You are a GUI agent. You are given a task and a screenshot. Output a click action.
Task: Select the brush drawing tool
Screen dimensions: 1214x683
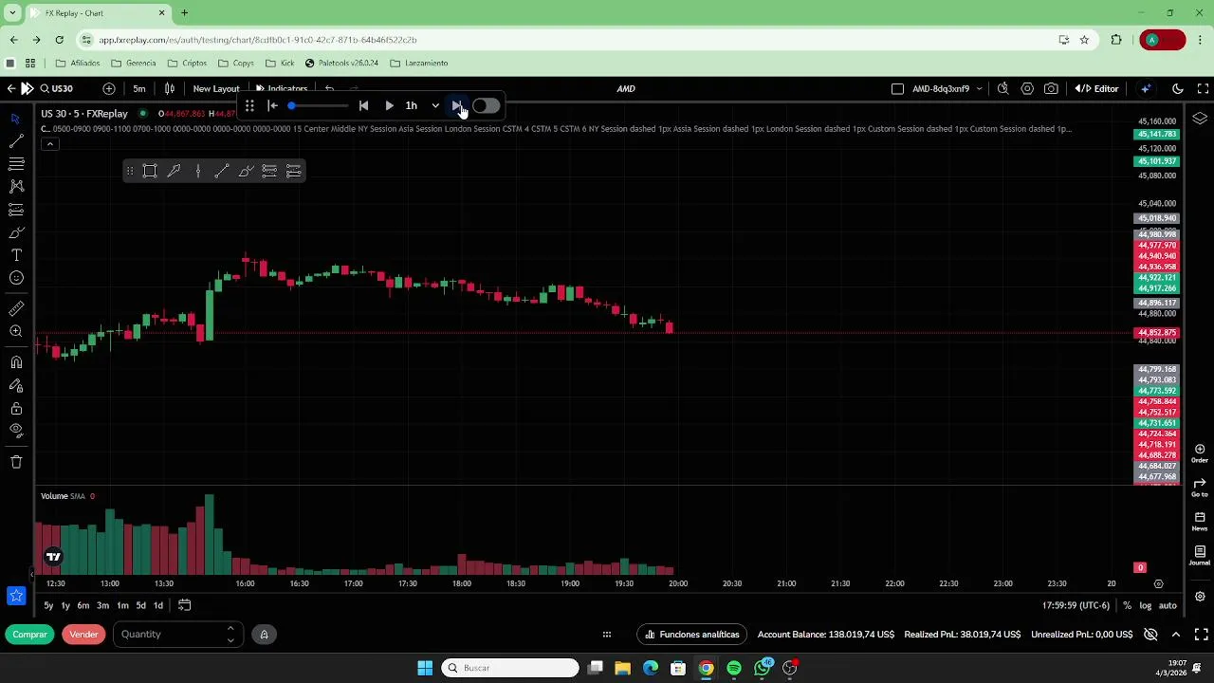tap(16, 232)
